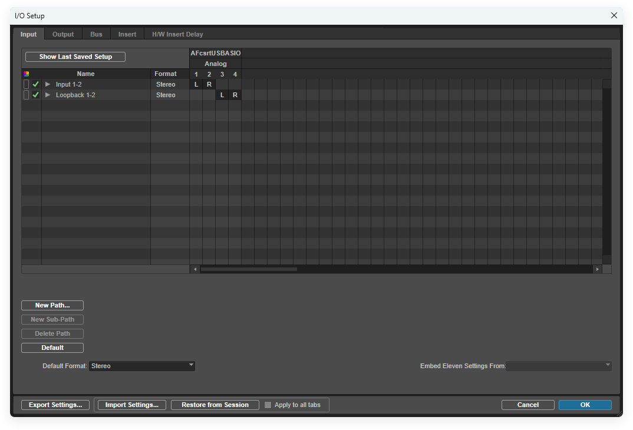This screenshot has height=430, width=633.
Task: Expand the Input 1-2 path triangle
Action: pyautogui.click(x=48, y=84)
